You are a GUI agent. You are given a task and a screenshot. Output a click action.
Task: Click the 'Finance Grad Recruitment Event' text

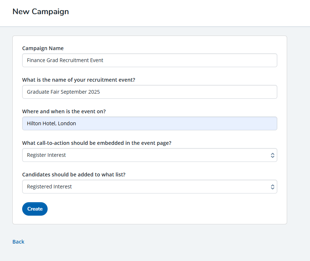point(65,60)
